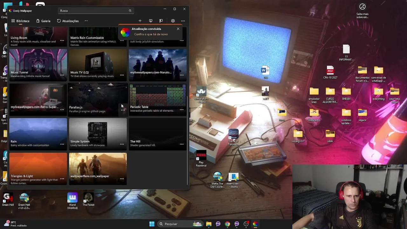Select the JAVA desktop folder

[330, 136]
